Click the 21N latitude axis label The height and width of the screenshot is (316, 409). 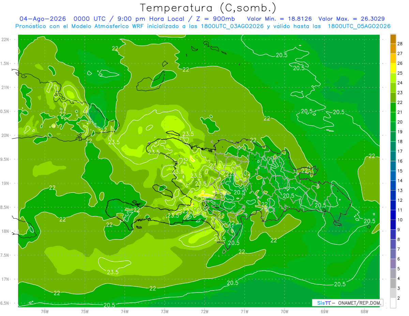click(x=5, y=87)
